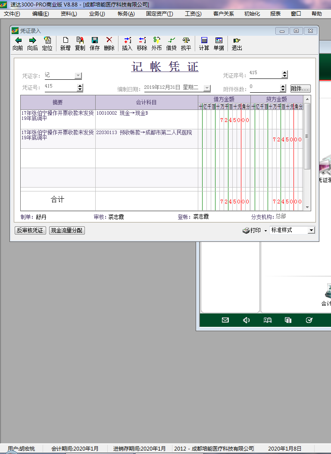Click the voucher table scrollbar thumb
The image size is (331, 454).
(307, 136)
